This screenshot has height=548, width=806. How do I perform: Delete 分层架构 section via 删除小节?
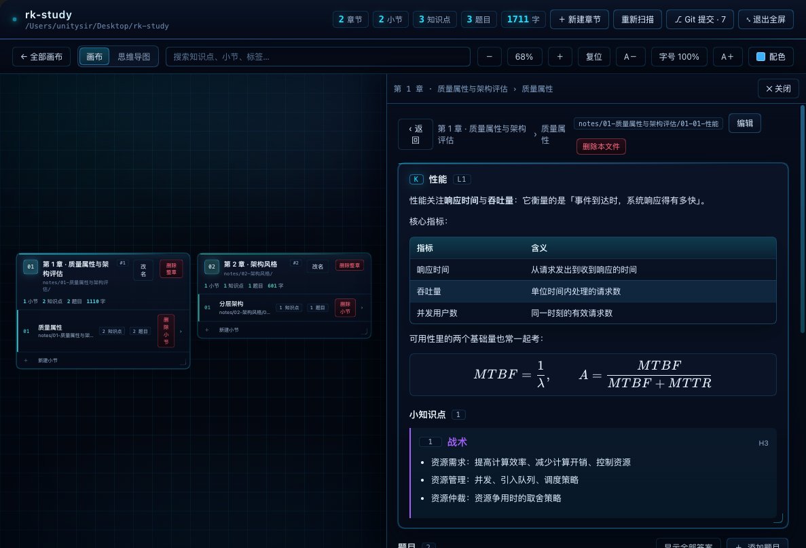[x=345, y=308]
